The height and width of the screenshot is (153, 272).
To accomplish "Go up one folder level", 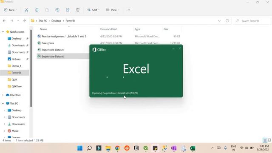I will point(25,21).
